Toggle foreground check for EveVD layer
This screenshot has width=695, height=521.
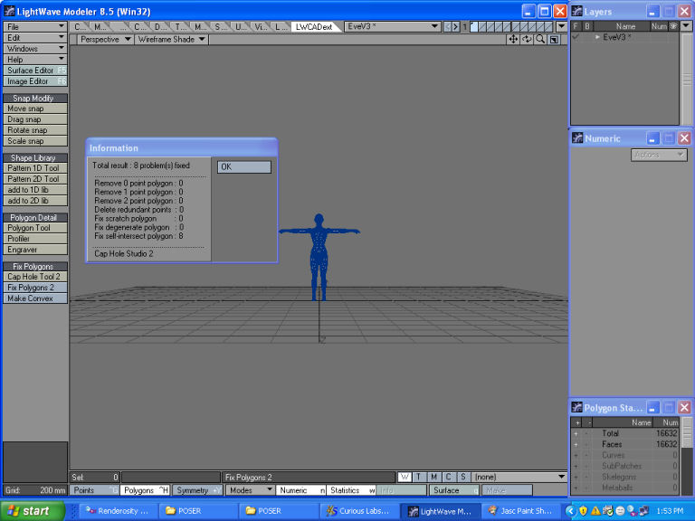coord(576,37)
